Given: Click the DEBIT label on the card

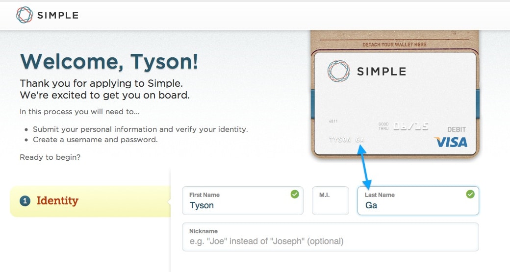Looking at the screenshot, I should click(457, 130).
